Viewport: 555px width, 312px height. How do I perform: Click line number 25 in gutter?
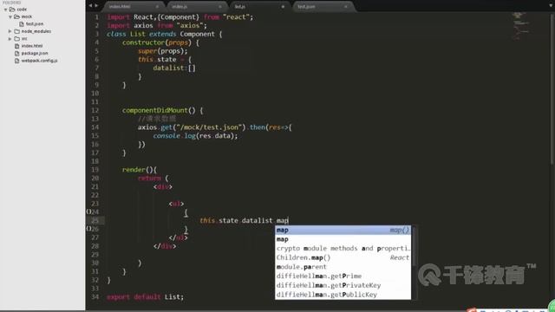[95, 221]
